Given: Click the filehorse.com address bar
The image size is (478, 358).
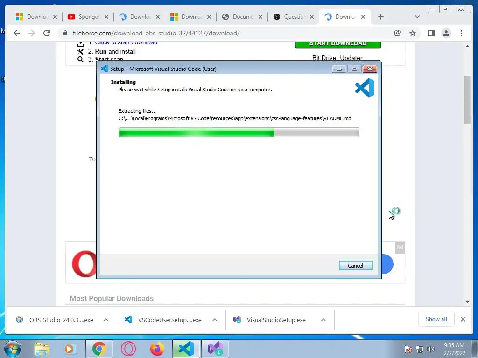Looking at the screenshot, I should coord(225,33).
